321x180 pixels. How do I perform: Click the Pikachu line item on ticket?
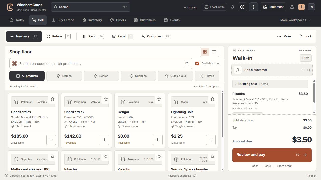(x=270, y=100)
